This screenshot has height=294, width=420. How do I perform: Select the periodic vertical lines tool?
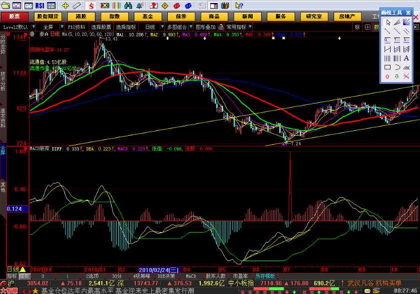(x=388, y=58)
